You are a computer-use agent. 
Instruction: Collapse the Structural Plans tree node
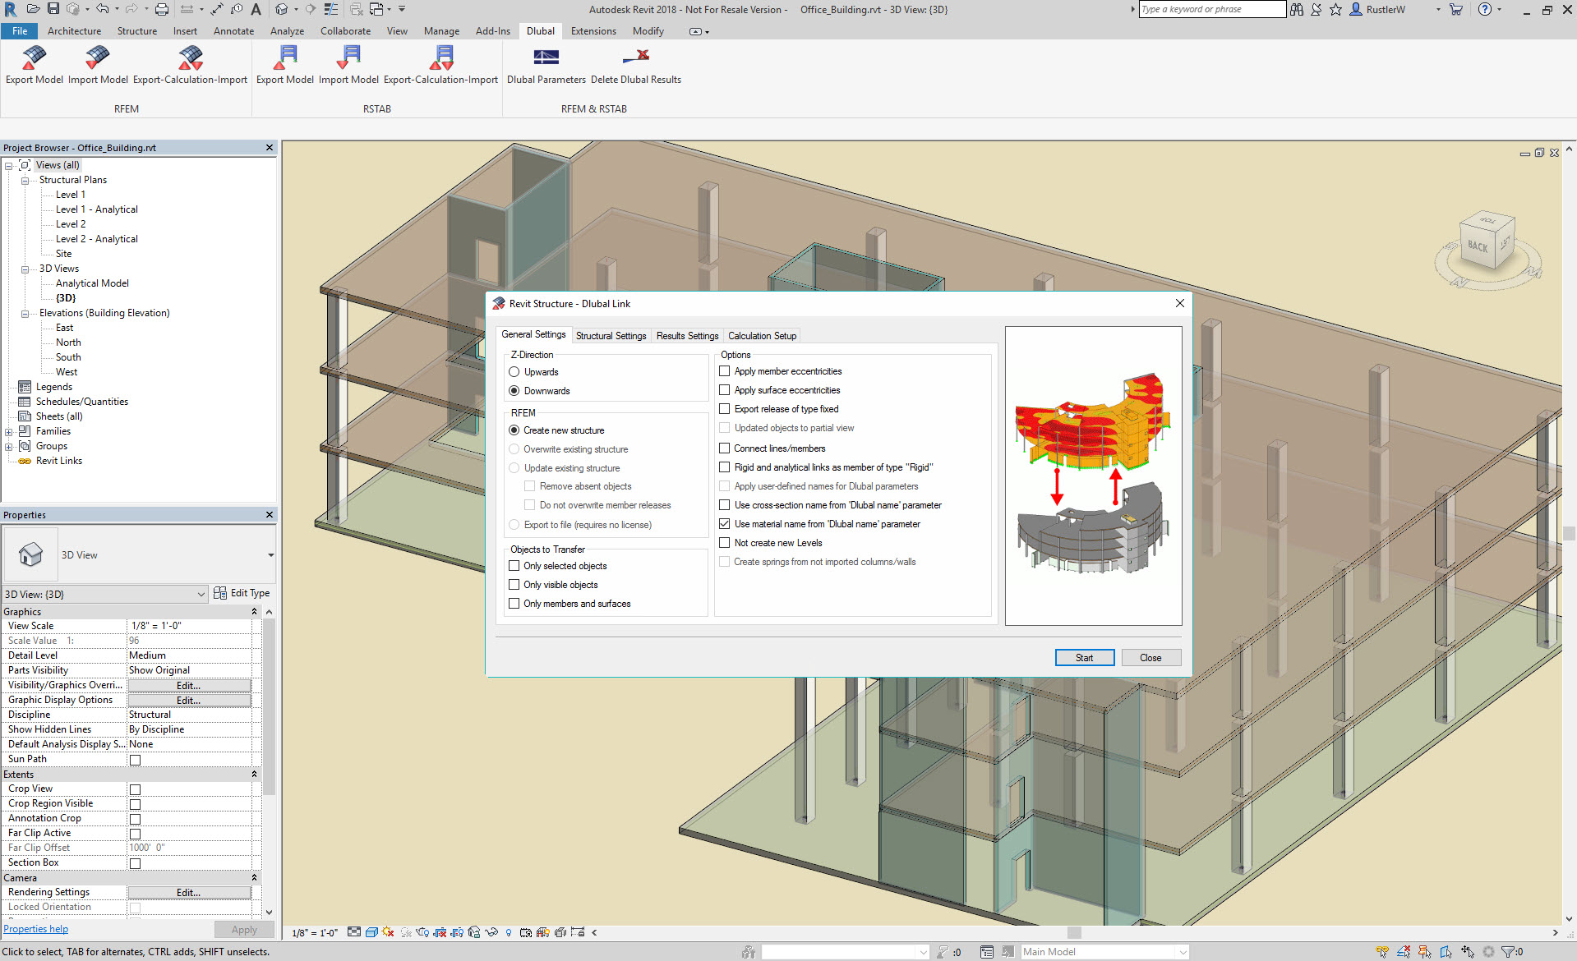coord(25,179)
